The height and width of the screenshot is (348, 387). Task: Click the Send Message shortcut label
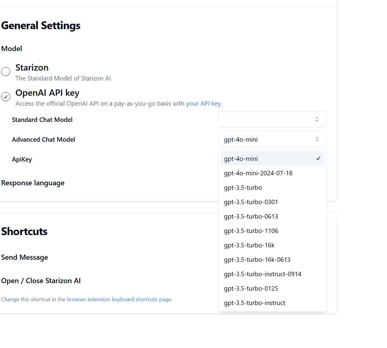tap(25, 257)
